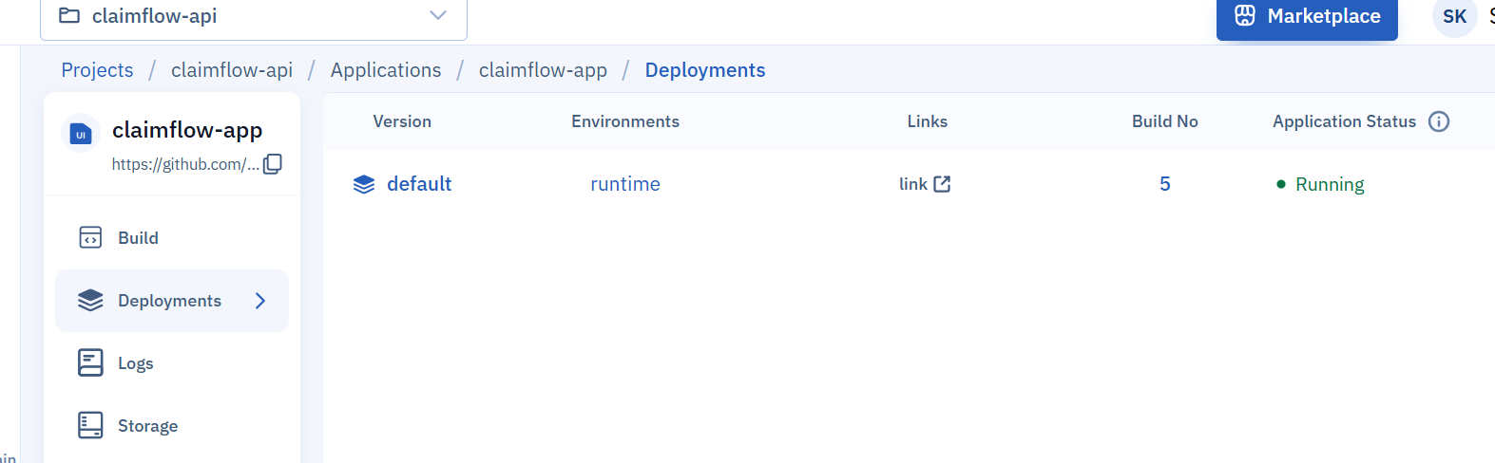Copy the GitHub repository URL
The image size is (1495, 463).
pyautogui.click(x=273, y=164)
